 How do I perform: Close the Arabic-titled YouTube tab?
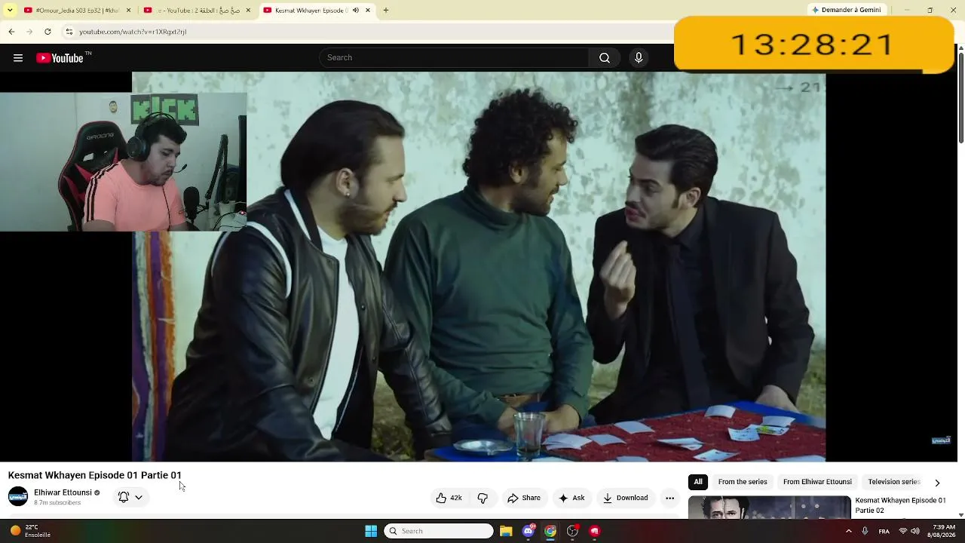(x=248, y=11)
